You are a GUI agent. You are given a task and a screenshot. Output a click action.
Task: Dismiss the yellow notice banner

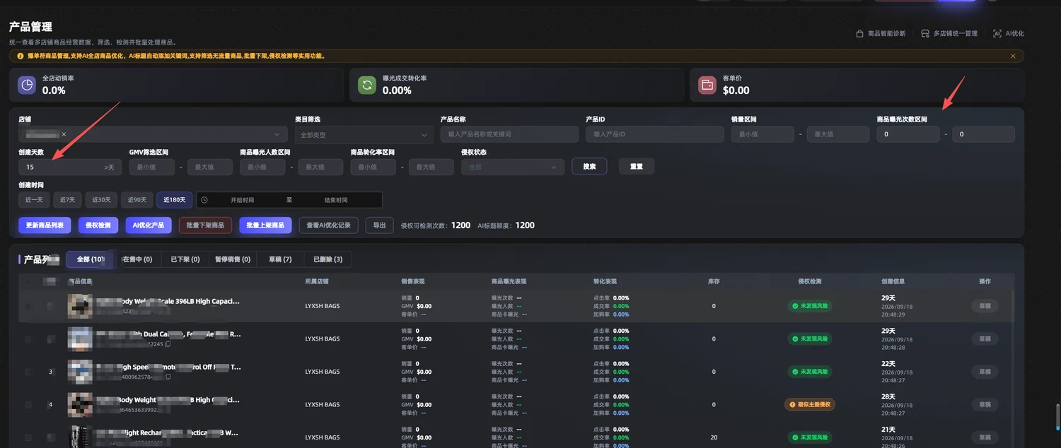tap(1013, 56)
